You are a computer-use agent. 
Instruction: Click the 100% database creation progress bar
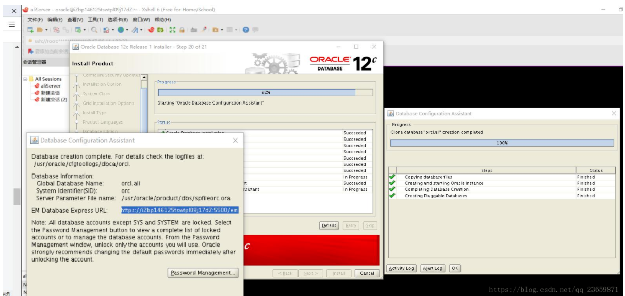502,143
